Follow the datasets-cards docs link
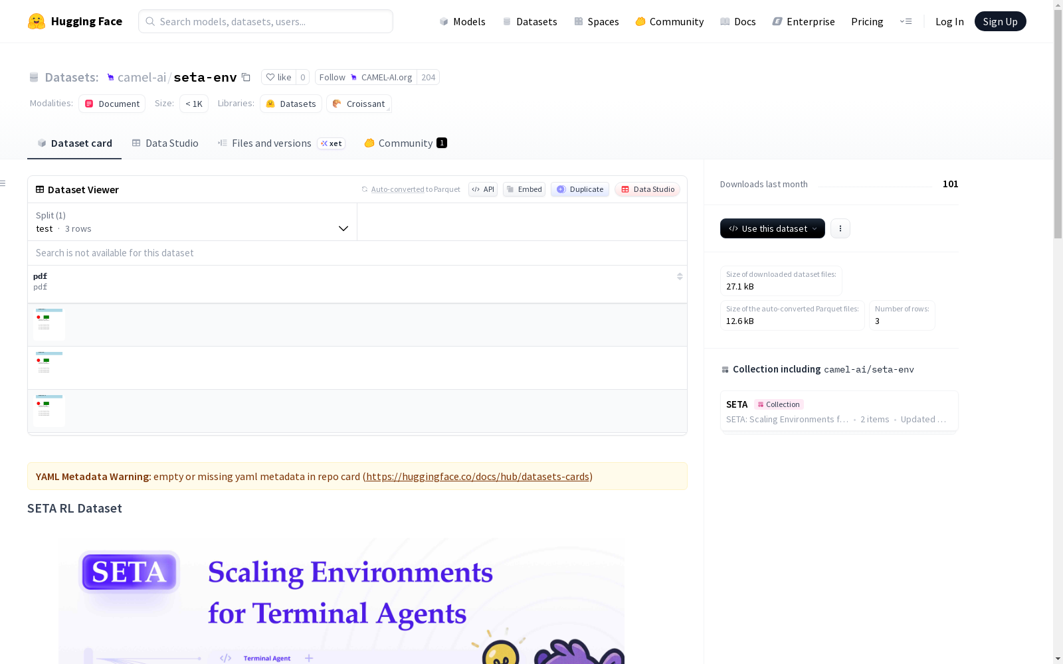Viewport: 1063px width, 664px height. [x=478, y=476]
